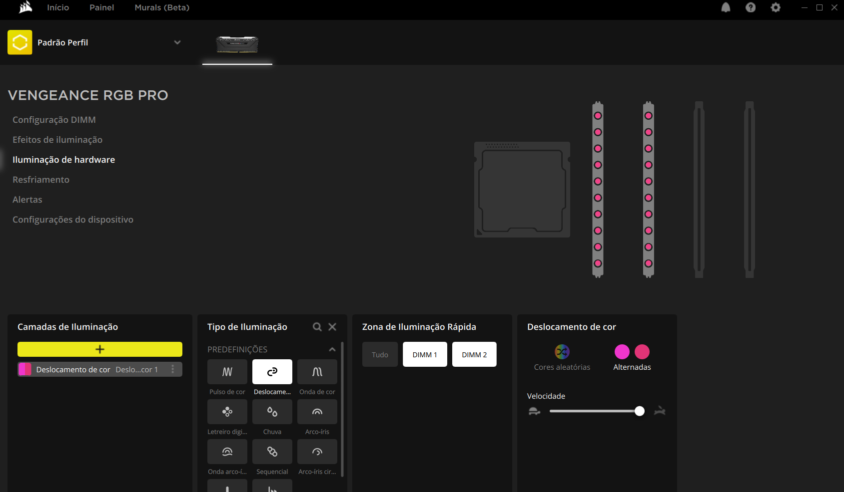The width and height of the screenshot is (844, 492).
Task: Open Configuração DIMM section
Action: pos(54,120)
